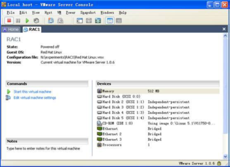Open the Power menu
This screenshot has width=230, height=167.
(x=71, y=13)
